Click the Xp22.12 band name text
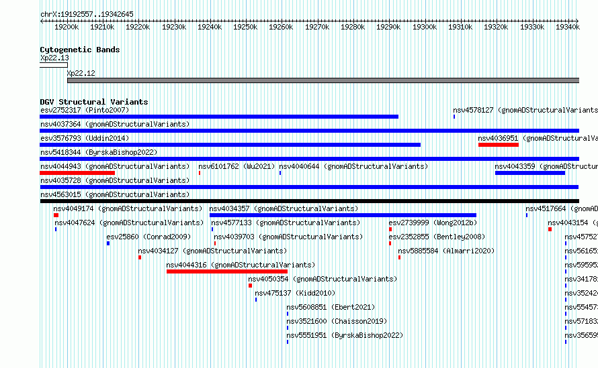The width and height of the screenshot is (598, 368). click(x=81, y=73)
